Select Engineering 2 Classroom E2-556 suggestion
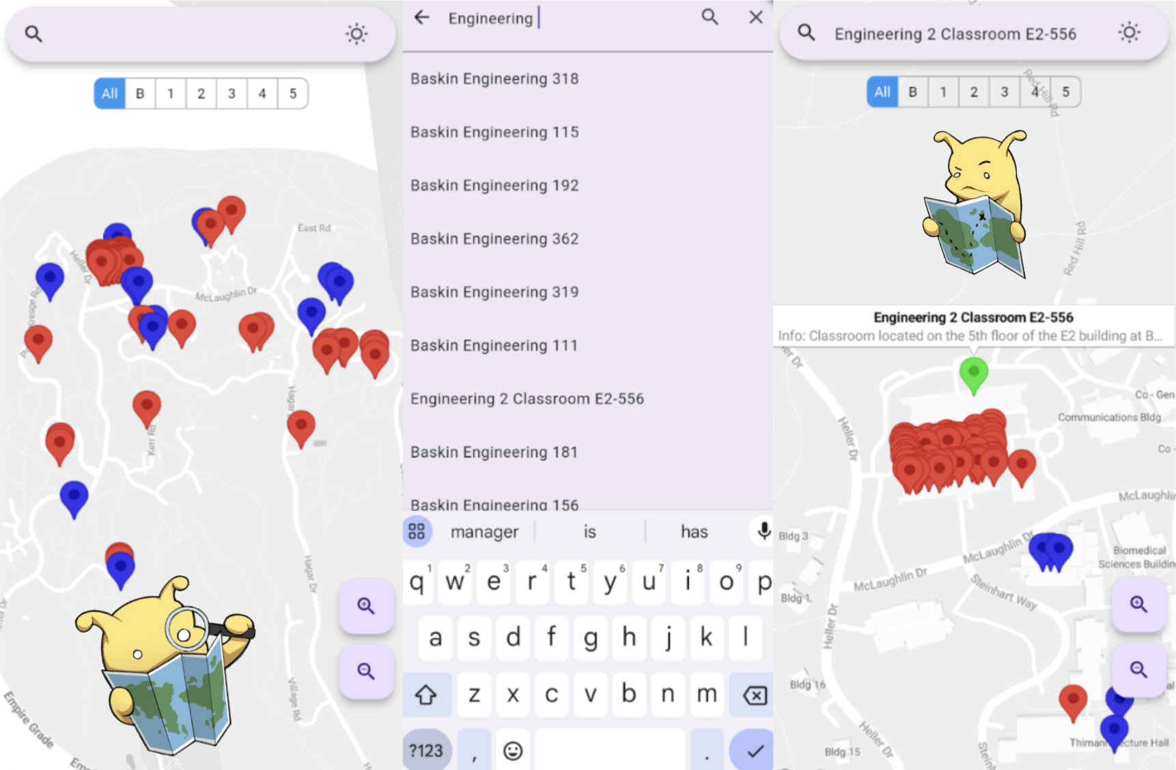This screenshot has width=1176, height=770. pyautogui.click(x=527, y=399)
